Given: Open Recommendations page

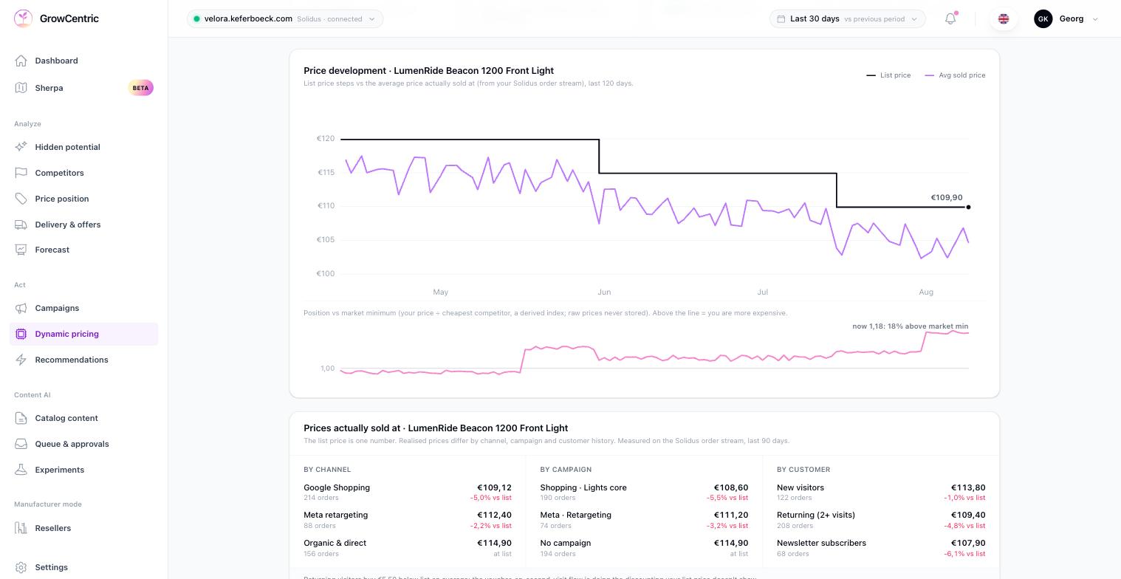Looking at the screenshot, I should pyautogui.click(x=84, y=360).
